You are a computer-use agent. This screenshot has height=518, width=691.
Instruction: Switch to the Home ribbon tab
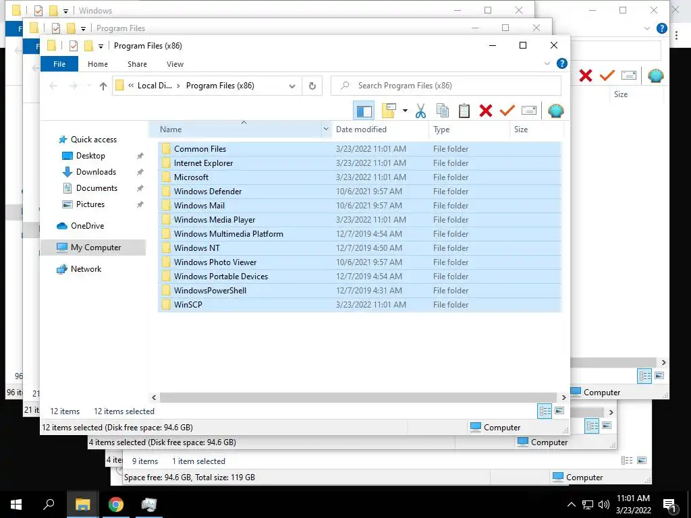click(x=98, y=64)
